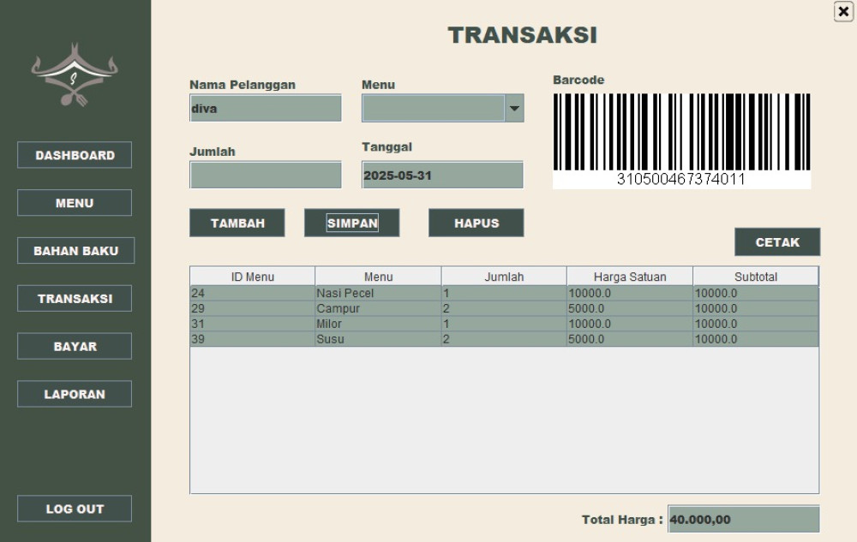Image resolution: width=857 pixels, height=542 pixels.
Task: Click the Simpan button
Action: (352, 223)
